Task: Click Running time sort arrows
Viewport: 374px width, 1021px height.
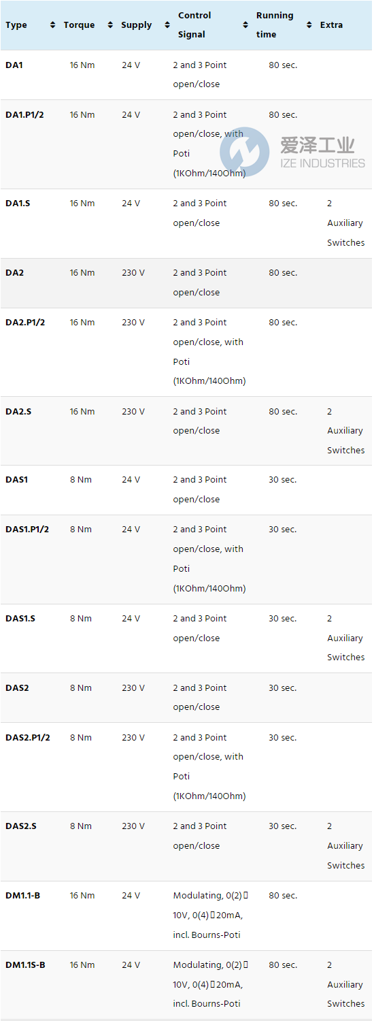Action: click(x=309, y=25)
